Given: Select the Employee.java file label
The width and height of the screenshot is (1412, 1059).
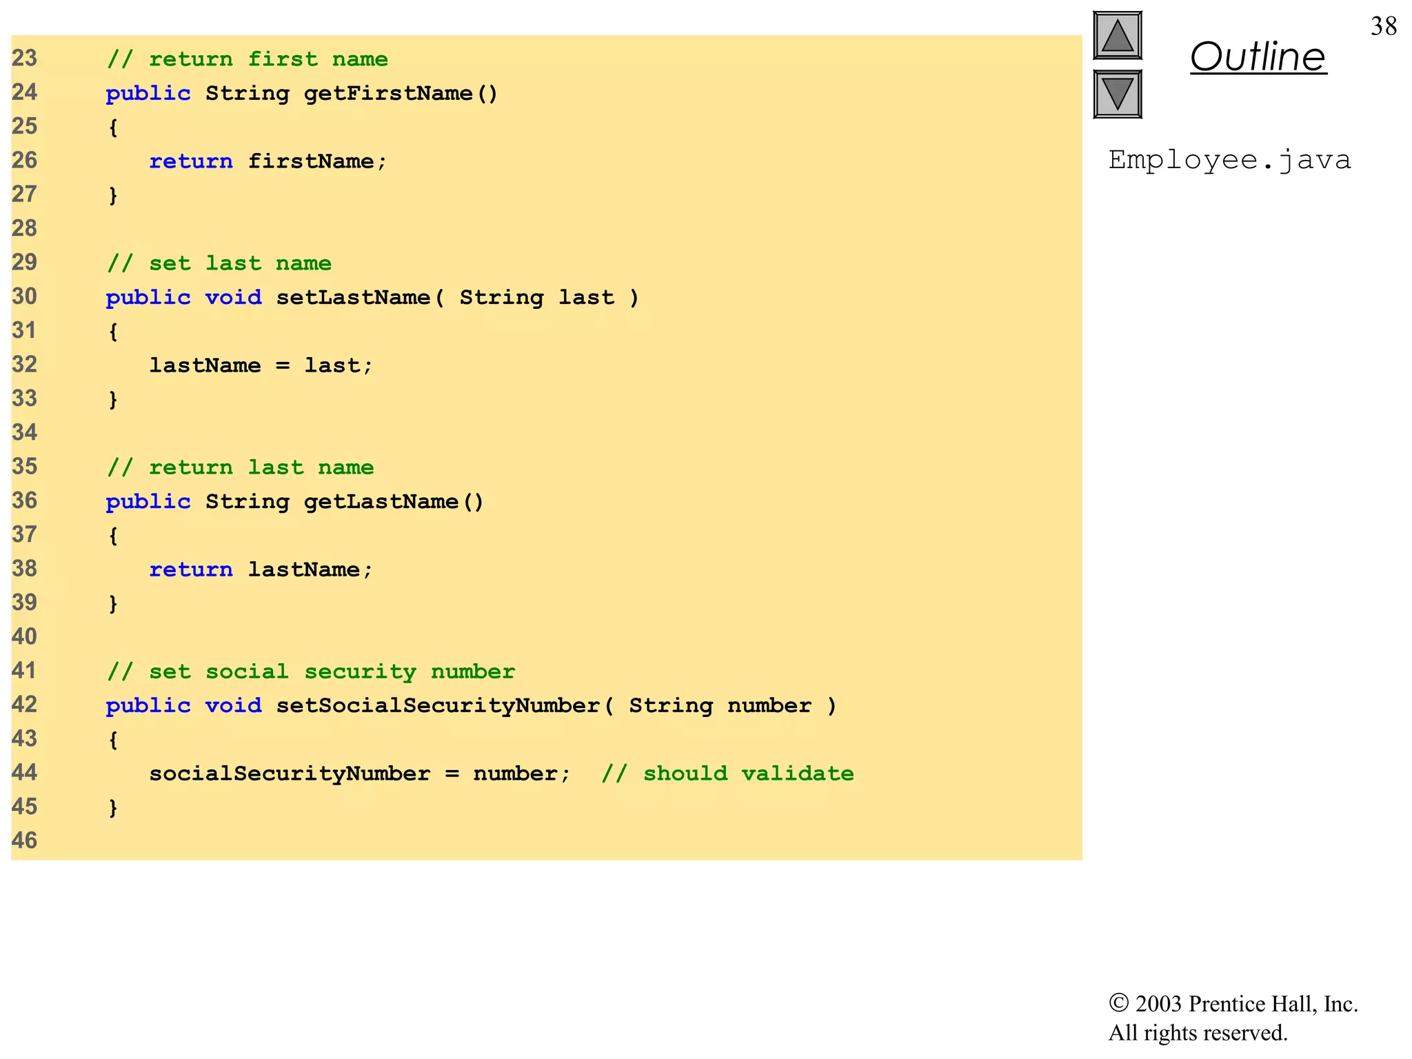Looking at the screenshot, I should tap(1229, 161).
